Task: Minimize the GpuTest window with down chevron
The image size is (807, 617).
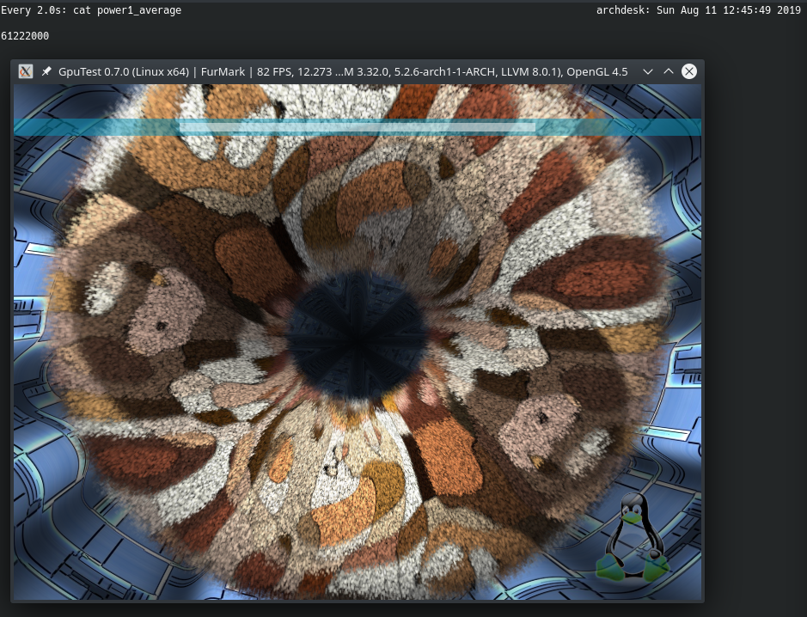Action: 648,71
